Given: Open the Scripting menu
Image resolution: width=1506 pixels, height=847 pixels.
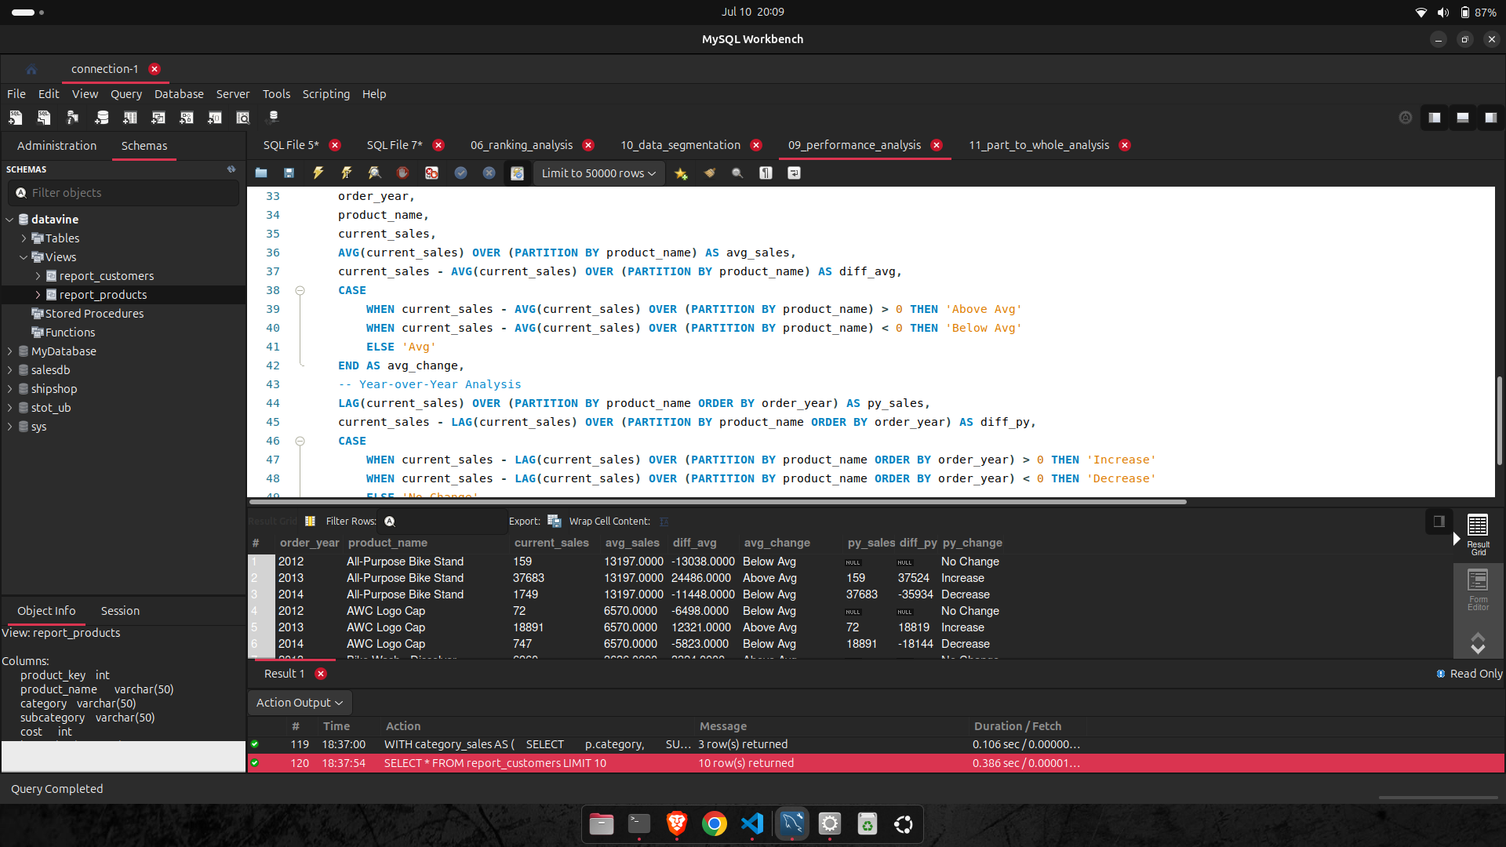Looking at the screenshot, I should click(326, 94).
